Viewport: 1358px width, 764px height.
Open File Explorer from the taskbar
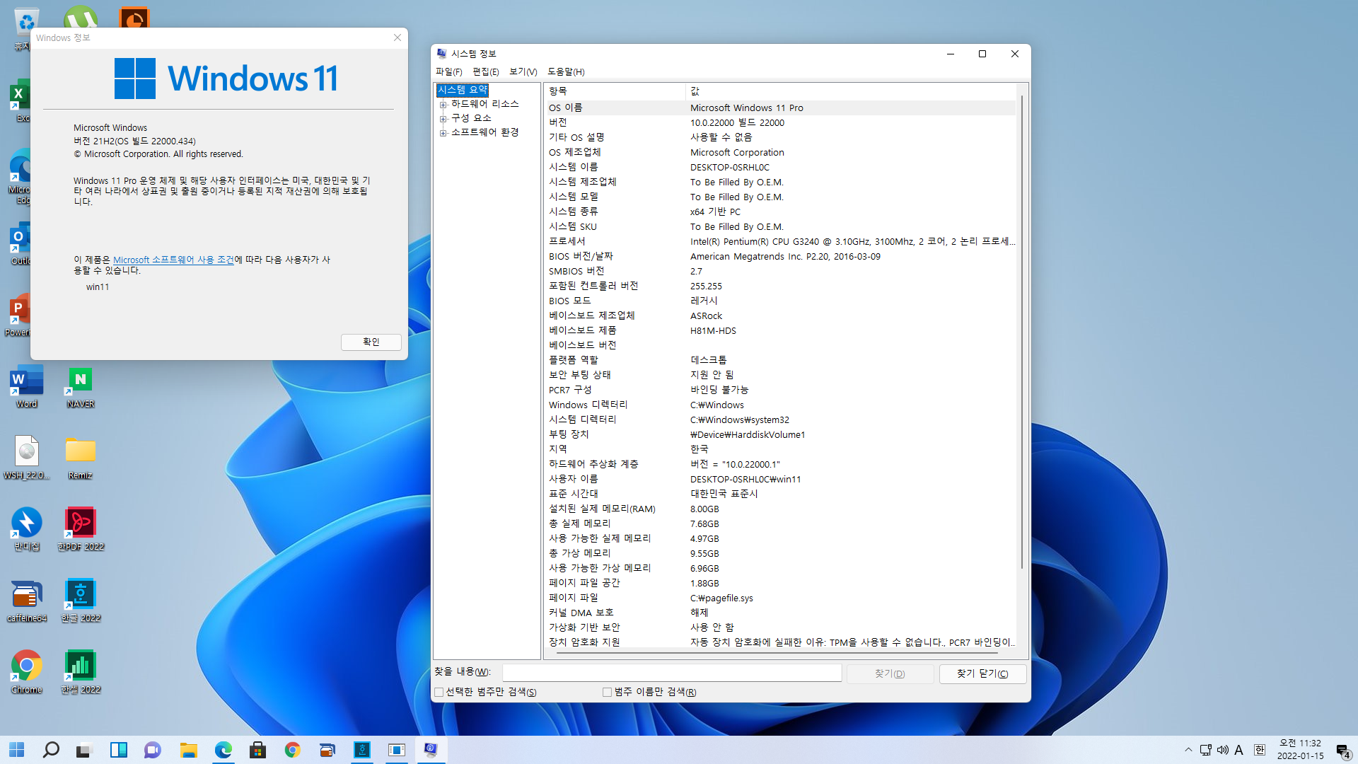188,750
